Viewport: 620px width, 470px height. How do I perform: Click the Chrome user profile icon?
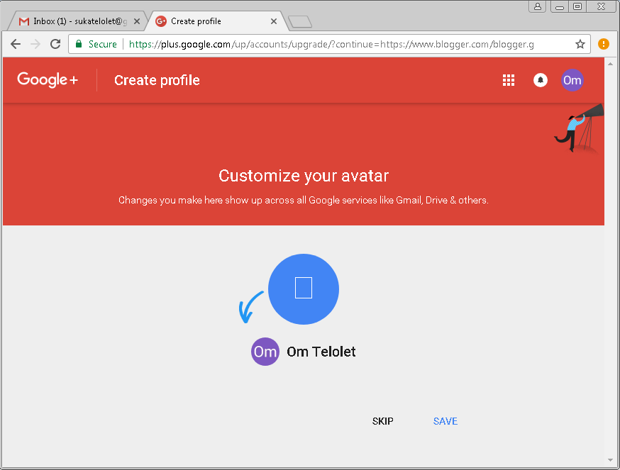(538, 6)
